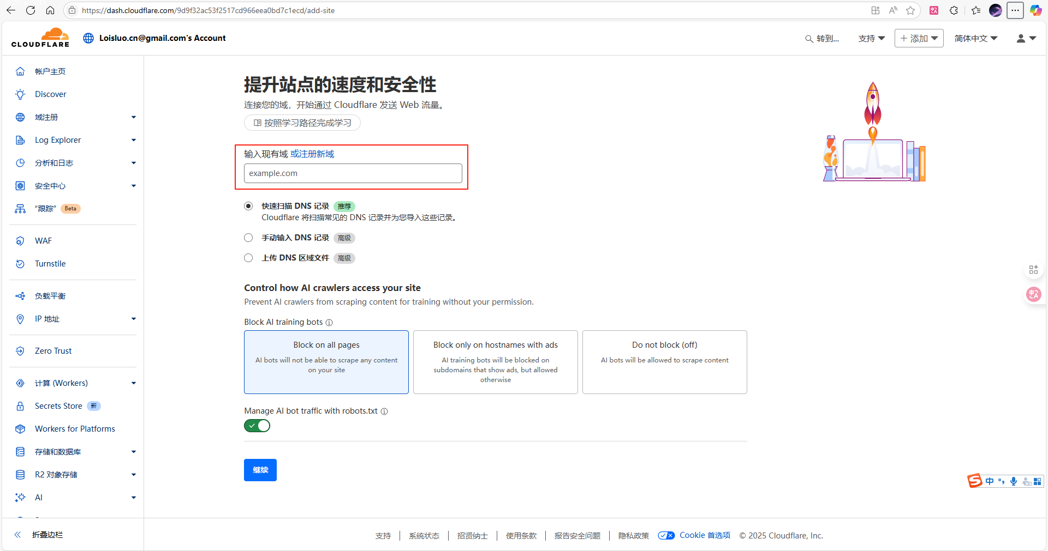The width and height of the screenshot is (1048, 551).
Task: Select 手动输入 DNS 记录 radio option
Action: pyautogui.click(x=248, y=238)
